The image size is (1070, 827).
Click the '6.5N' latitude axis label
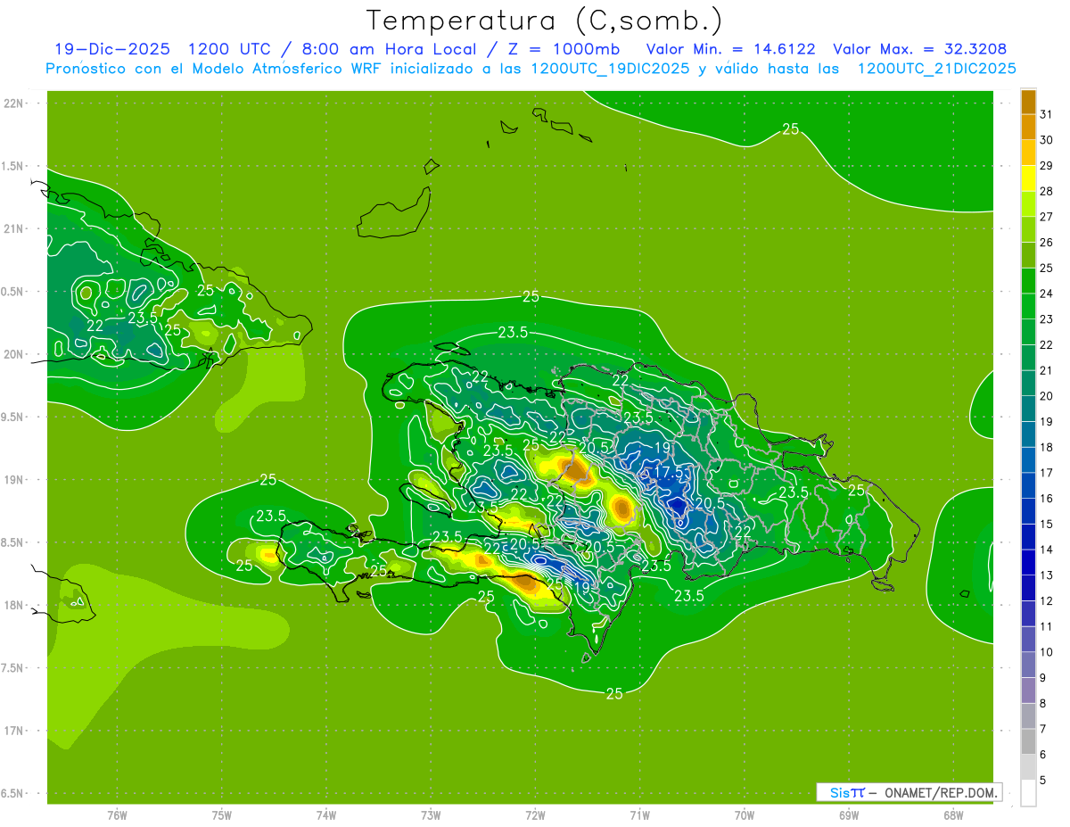click(x=13, y=793)
